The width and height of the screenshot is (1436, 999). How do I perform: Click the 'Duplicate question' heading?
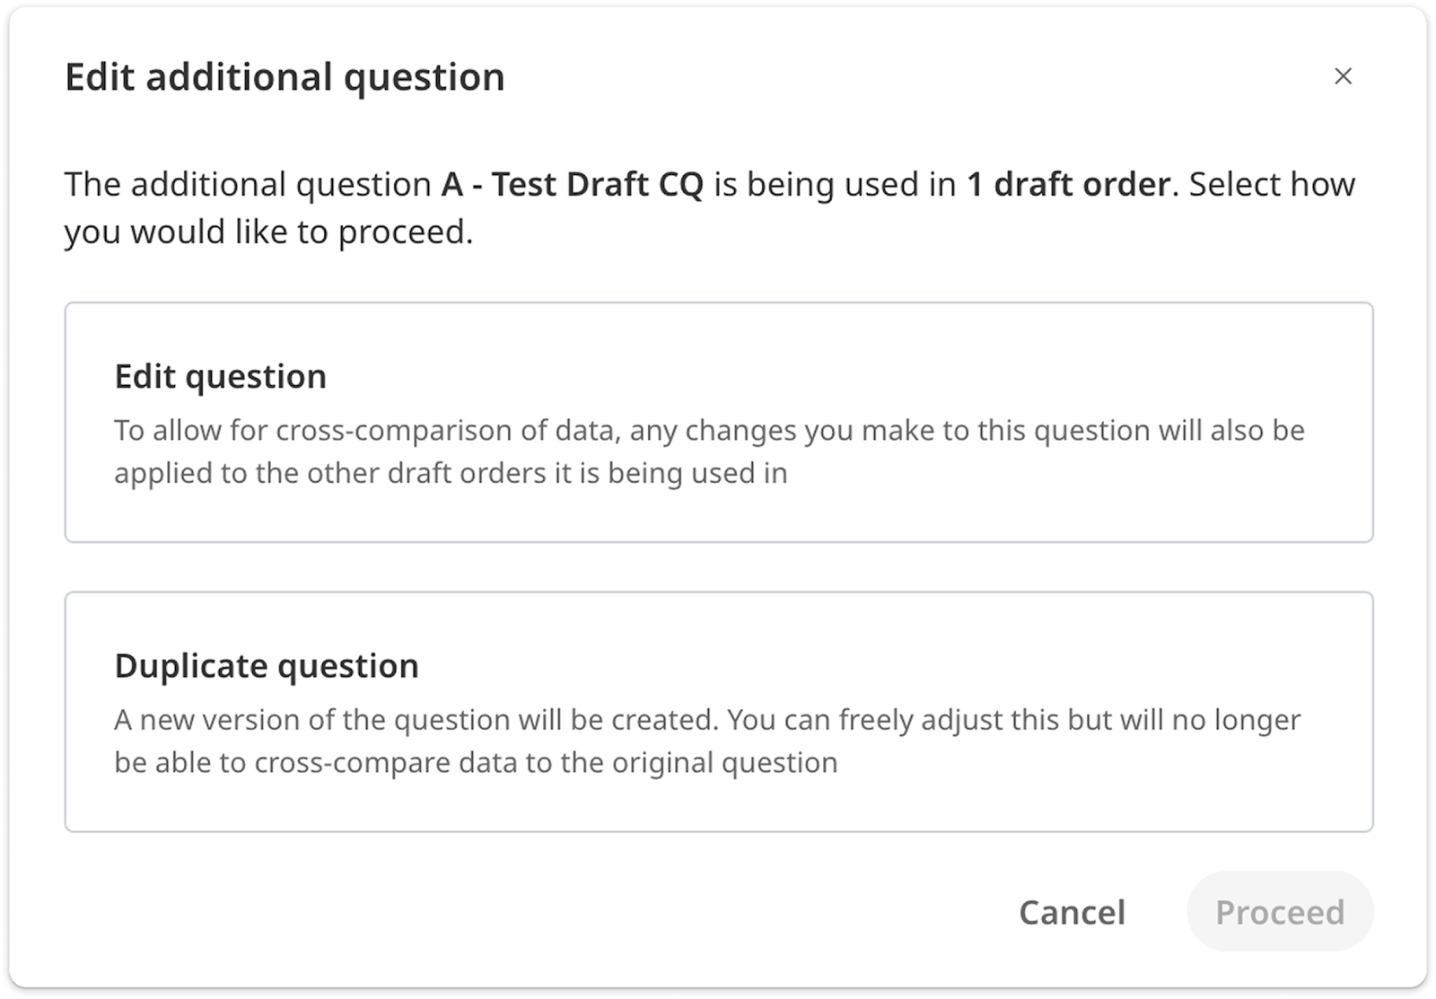click(267, 666)
